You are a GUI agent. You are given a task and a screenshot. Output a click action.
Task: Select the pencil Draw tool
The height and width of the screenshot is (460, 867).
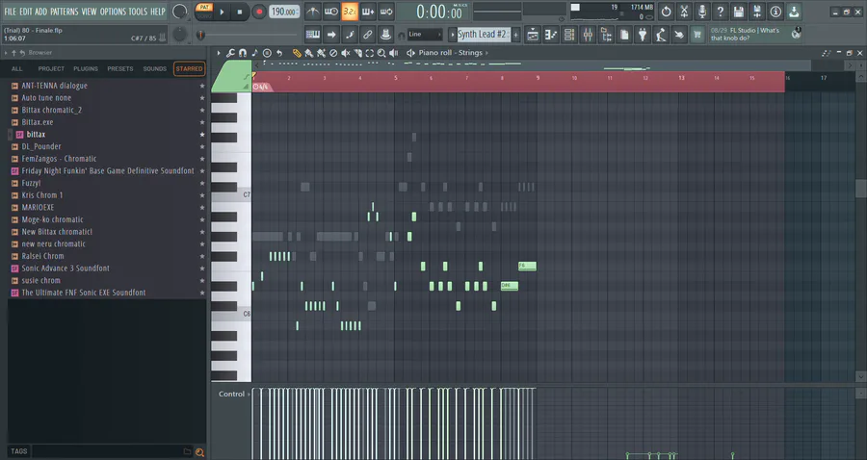click(297, 53)
